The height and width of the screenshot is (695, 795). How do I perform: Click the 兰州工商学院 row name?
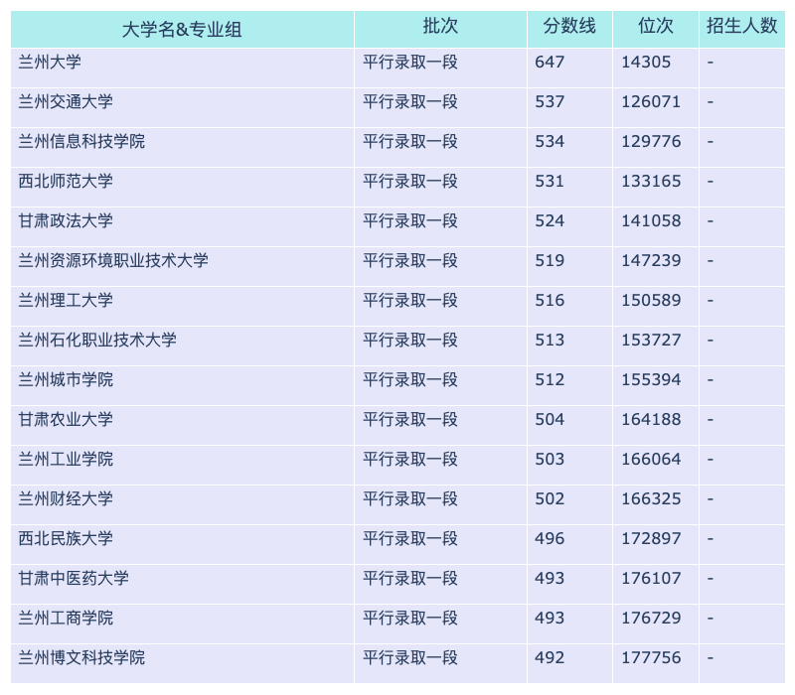point(66,618)
